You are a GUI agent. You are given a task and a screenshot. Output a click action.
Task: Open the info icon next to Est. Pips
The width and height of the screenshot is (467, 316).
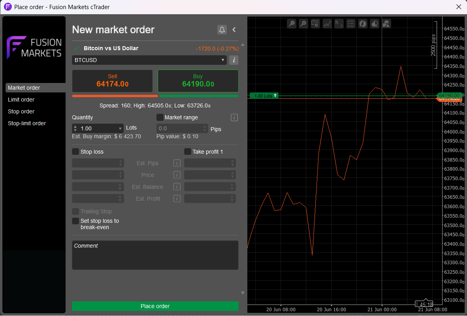click(x=177, y=163)
